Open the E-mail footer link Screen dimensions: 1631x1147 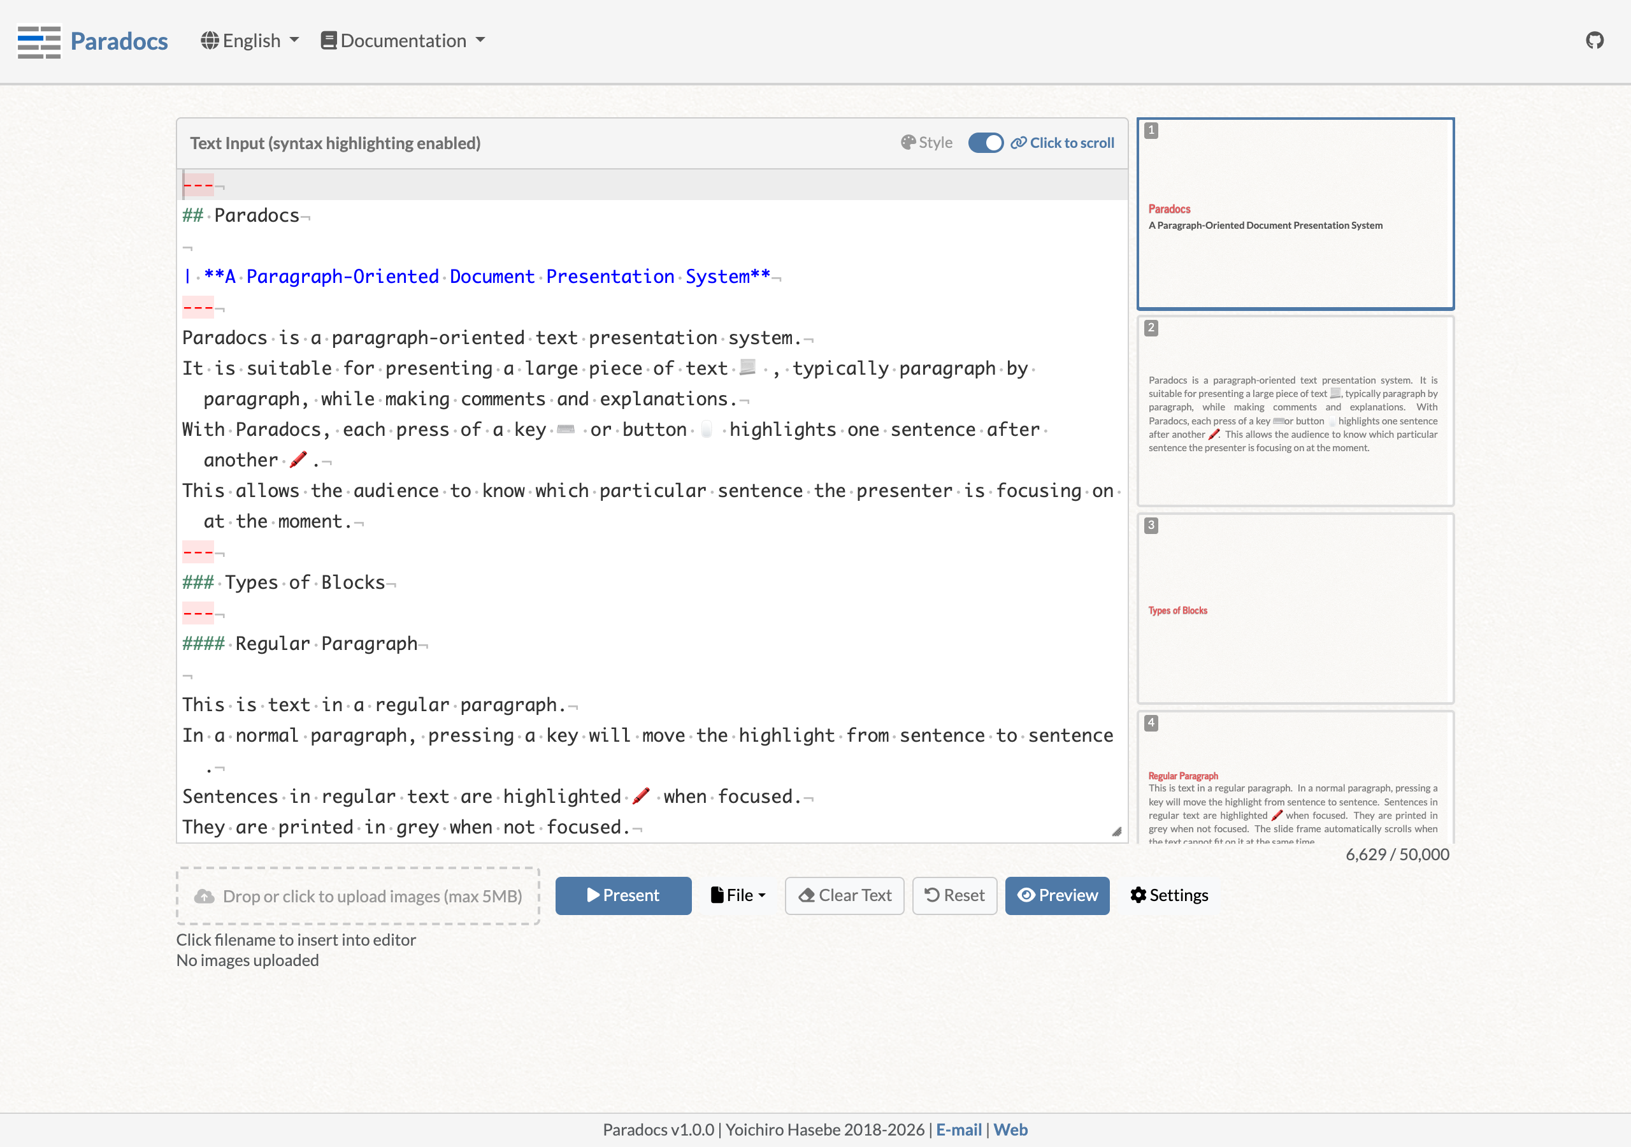[x=958, y=1129]
